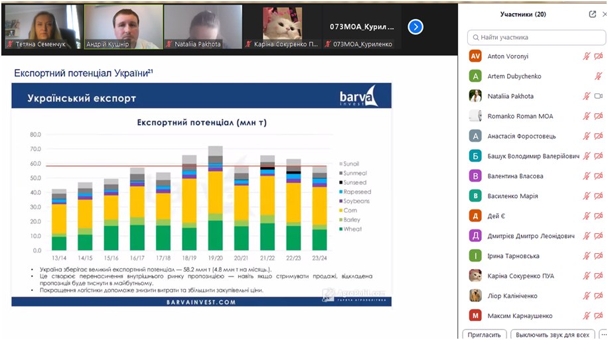The width and height of the screenshot is (608, 340).
Task: Click the participant name Ліор Калініченко
Action: (512, 296)
